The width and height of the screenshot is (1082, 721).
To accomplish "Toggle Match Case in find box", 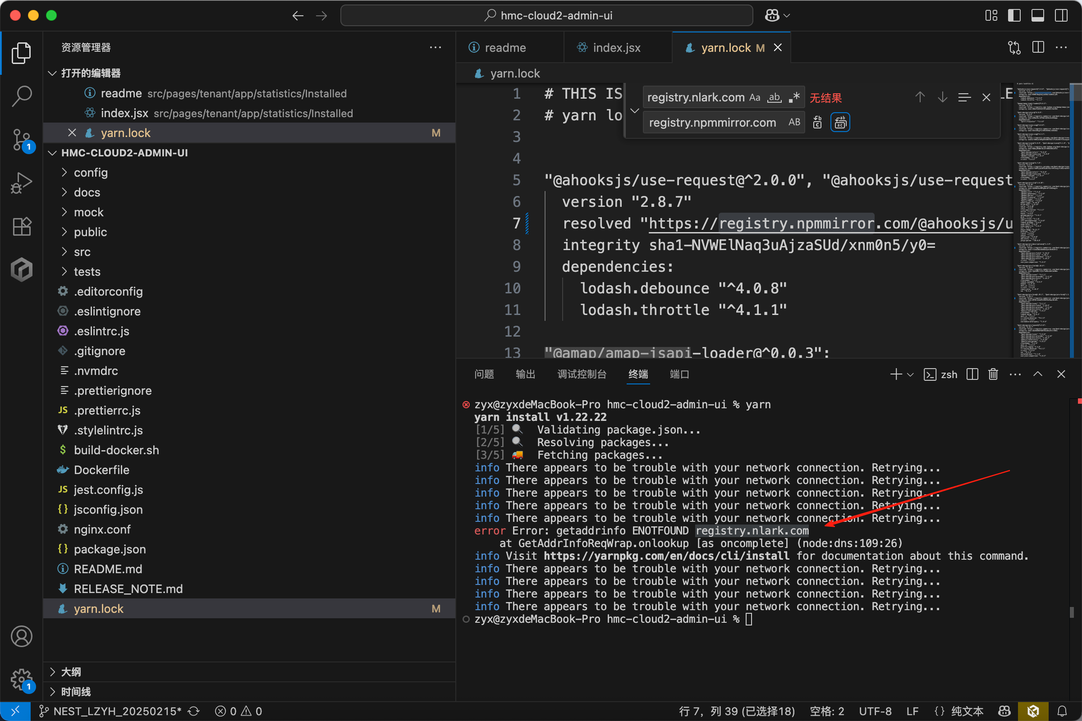I will click(x=754, y=97).
